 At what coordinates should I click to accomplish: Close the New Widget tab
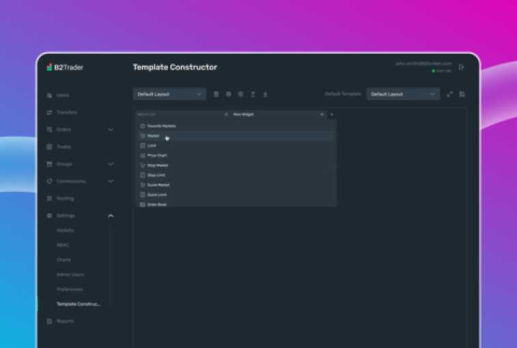pos(322,115)
